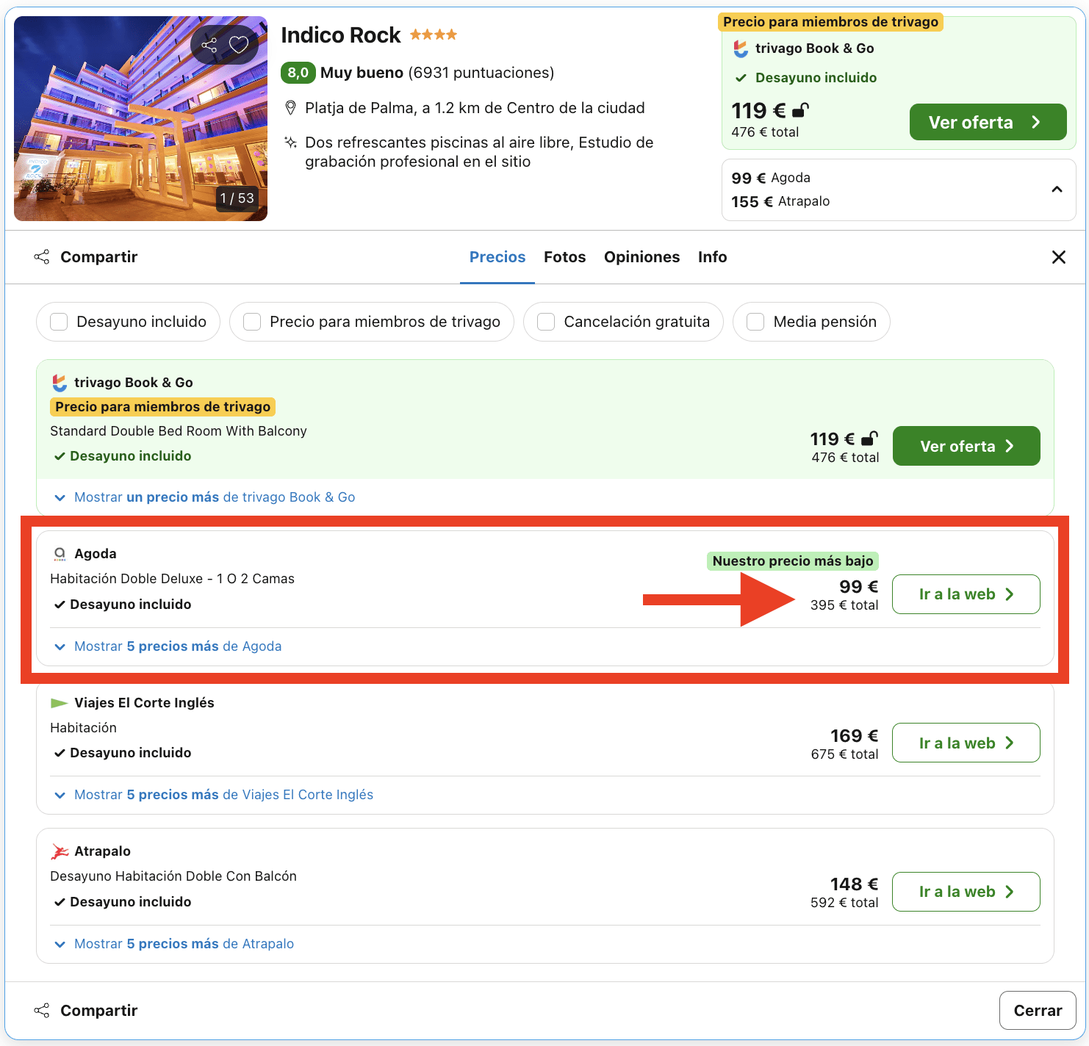Click the Viajes El Corte Inglés flag icon

point(59,702)
